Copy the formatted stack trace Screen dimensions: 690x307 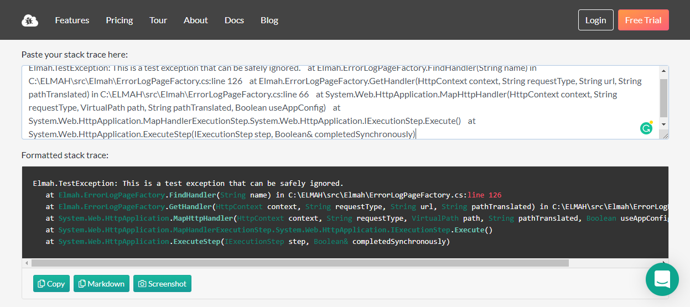pos(51,284)
